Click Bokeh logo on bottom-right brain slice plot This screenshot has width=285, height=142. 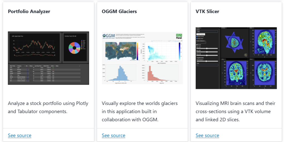click(276, 62)
